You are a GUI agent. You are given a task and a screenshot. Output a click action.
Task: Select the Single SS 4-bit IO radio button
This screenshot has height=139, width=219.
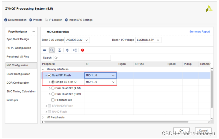(53, 82)
